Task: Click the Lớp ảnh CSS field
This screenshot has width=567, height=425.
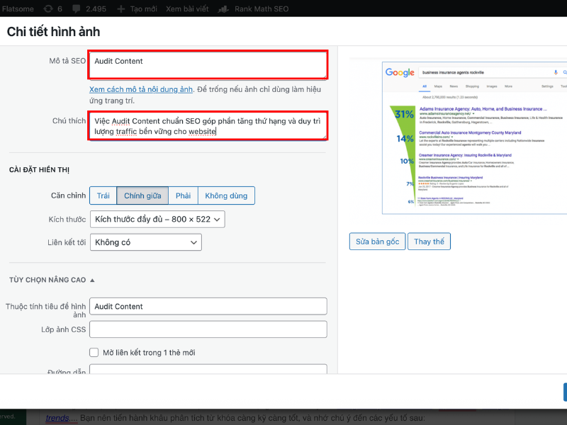Action: [x=208, y=329]
